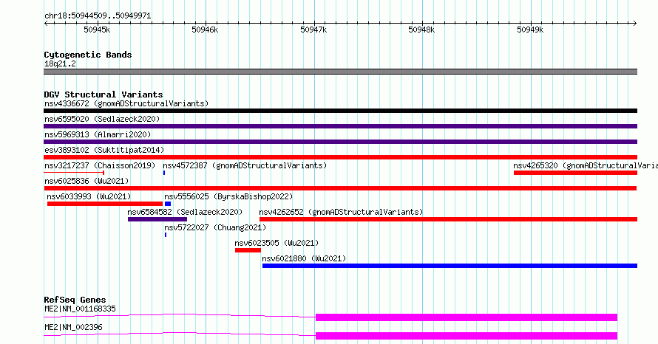Click the 50949k ruler label
Screen dimensions: 658x344
tap(530, 30)
